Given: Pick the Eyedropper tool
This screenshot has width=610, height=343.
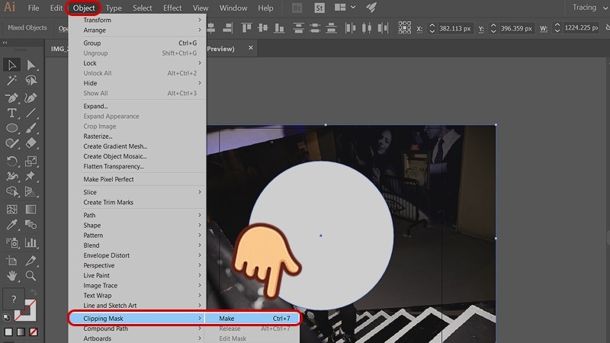Looking at the screenshot, I should click(x=11, y=225).
